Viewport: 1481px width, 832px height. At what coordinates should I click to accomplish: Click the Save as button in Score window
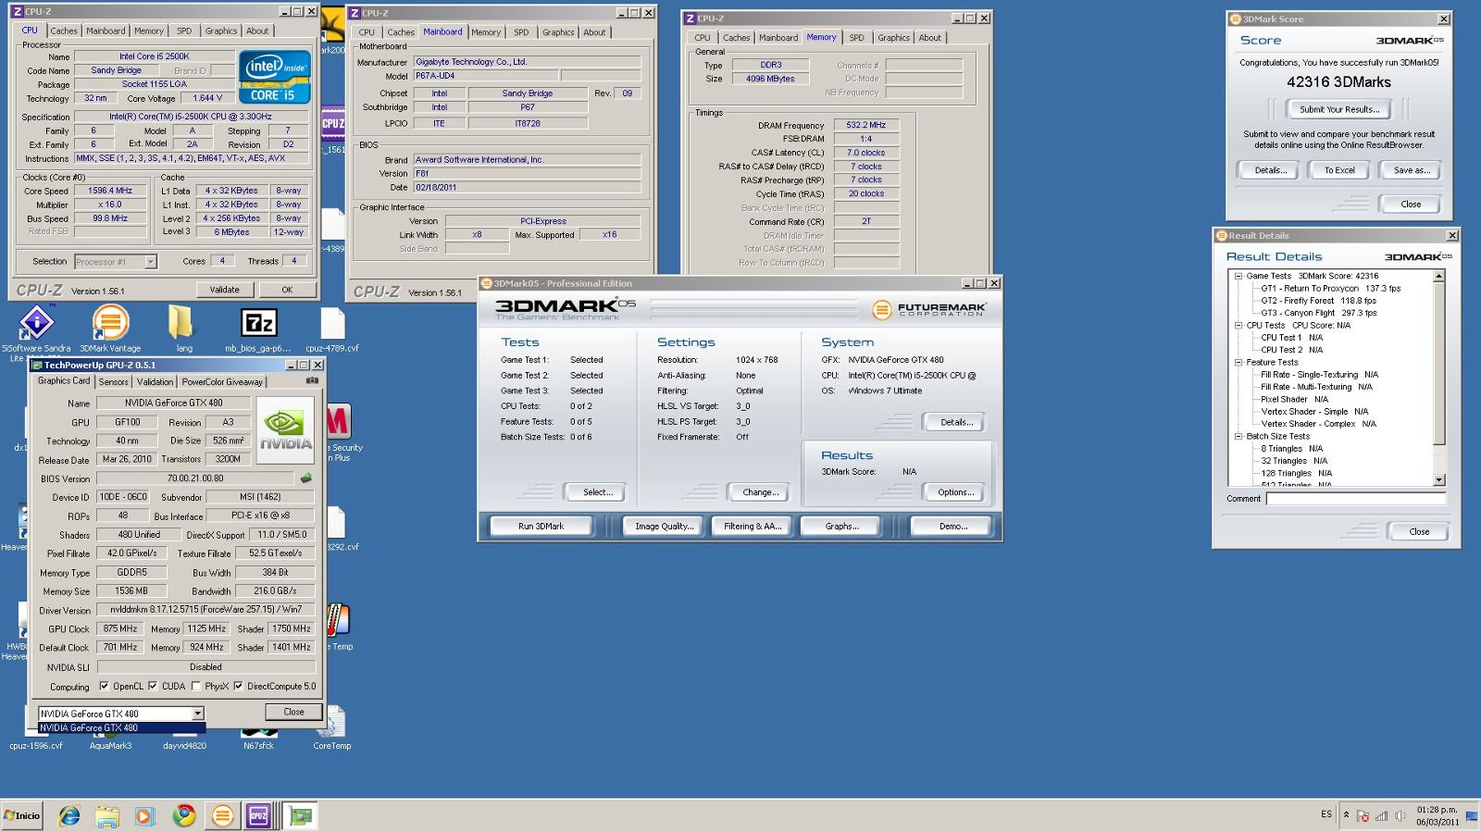click(x=1412, y=170)
